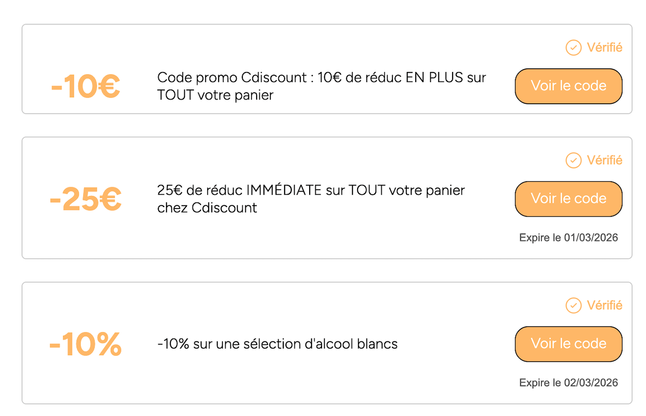
Task: Click the large -10€ discount amount
Action: click(85, 86)
